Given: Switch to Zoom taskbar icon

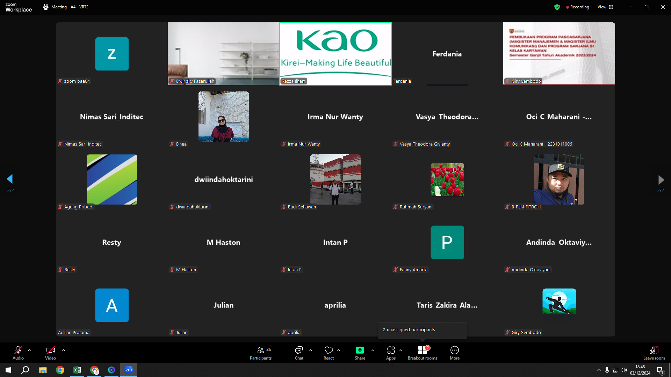Looking at the screenshot, I should coord(129,370).
